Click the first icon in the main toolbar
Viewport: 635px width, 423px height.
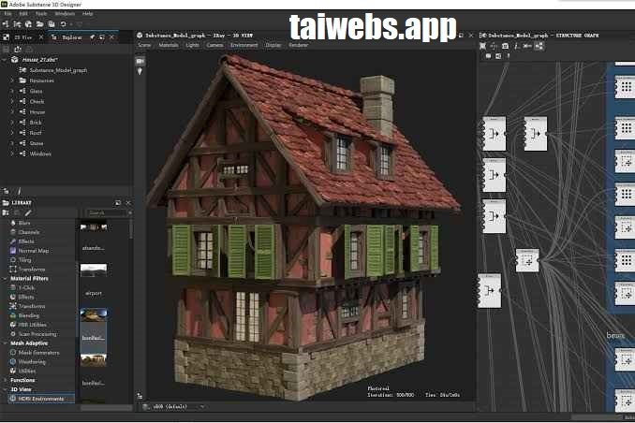tap(6, 24)
